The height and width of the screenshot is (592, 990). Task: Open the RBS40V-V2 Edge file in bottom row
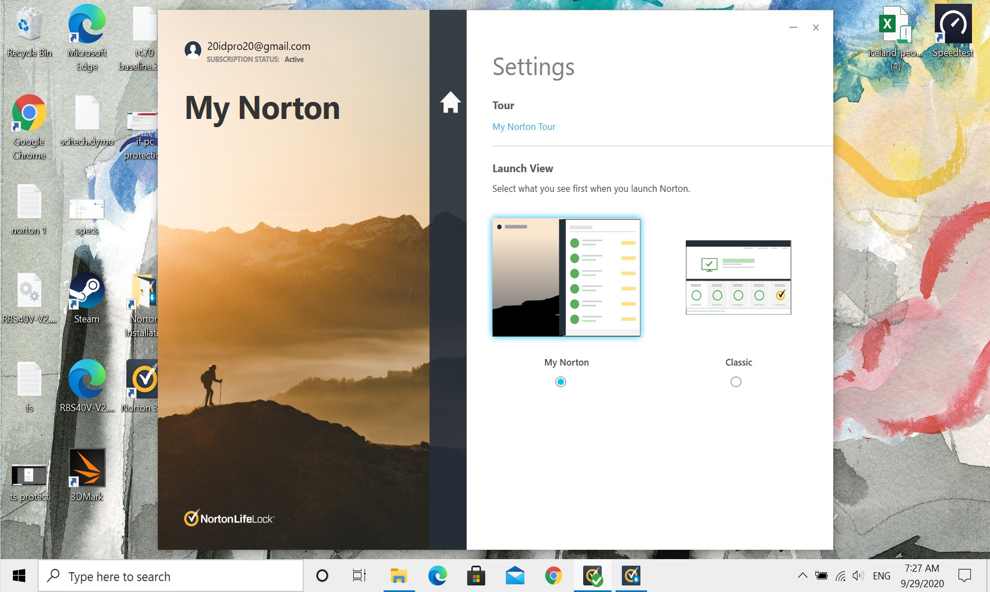[87, 387]
